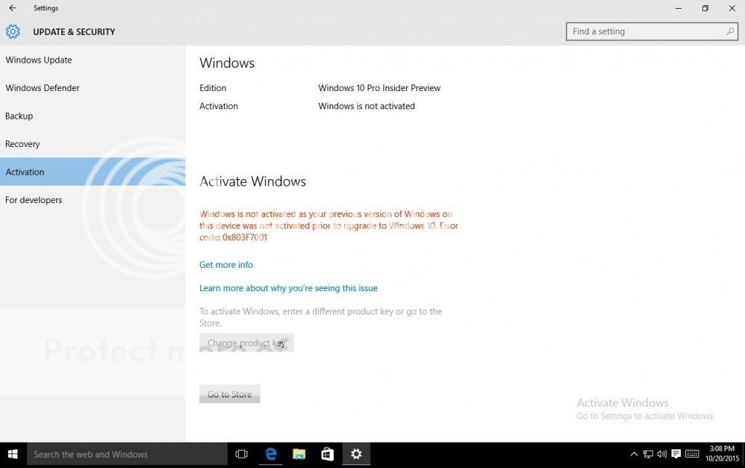Open the Get more info link
Image resolution: width=745 pixels, height=468 pixels.
click(226, 265)
